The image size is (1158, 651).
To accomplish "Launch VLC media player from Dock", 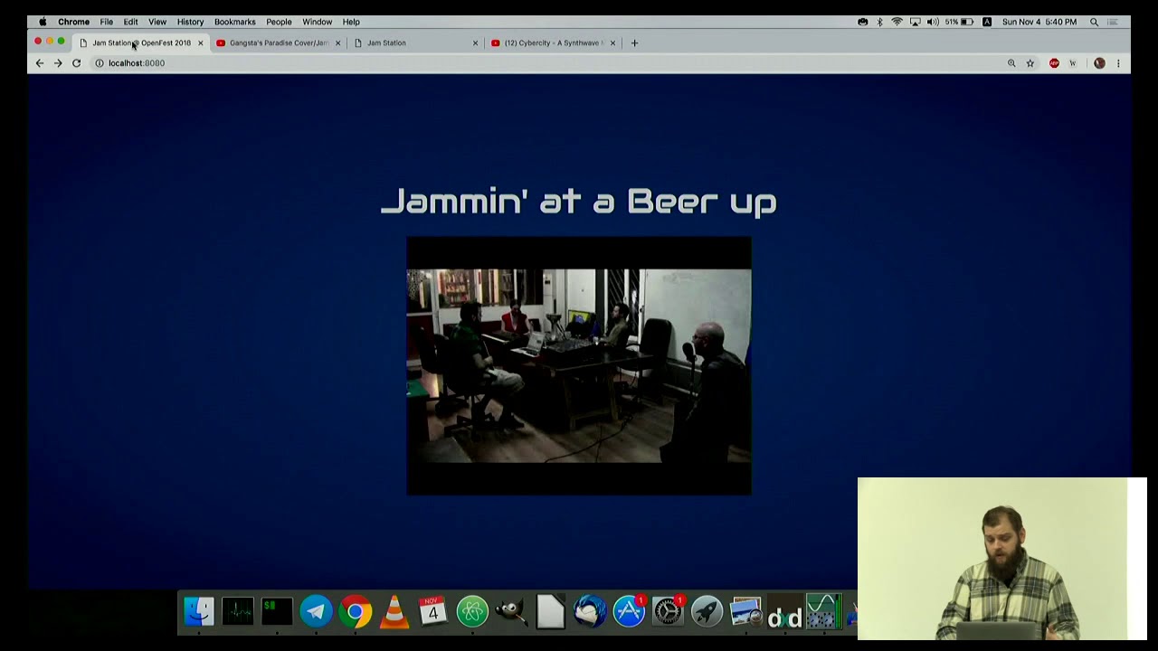I will coord(394,612).
